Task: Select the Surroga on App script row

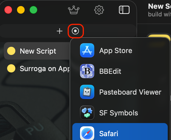Action: click(x=37, y=68)
